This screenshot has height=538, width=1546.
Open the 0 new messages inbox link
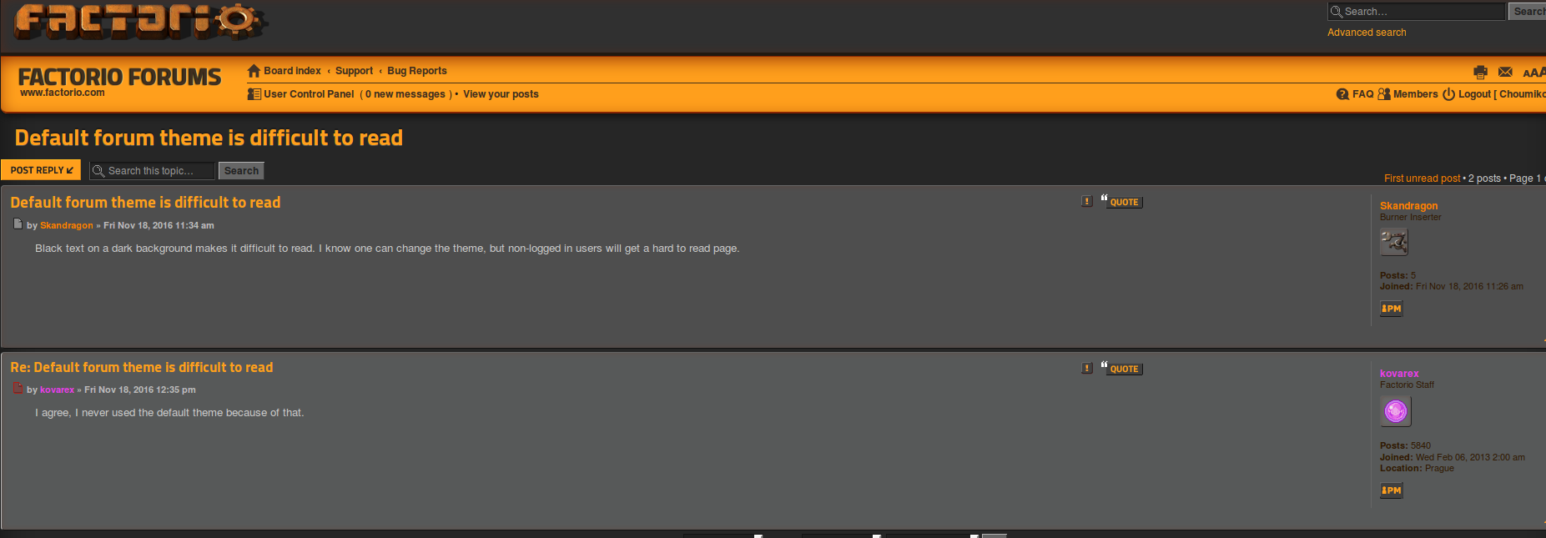tap(405, 94)
